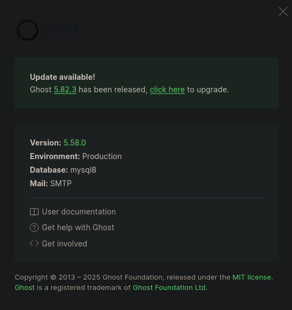Open the Ghost Foundation Ltd link
Viewport: 292px width, 310px height.
(169, 287)
